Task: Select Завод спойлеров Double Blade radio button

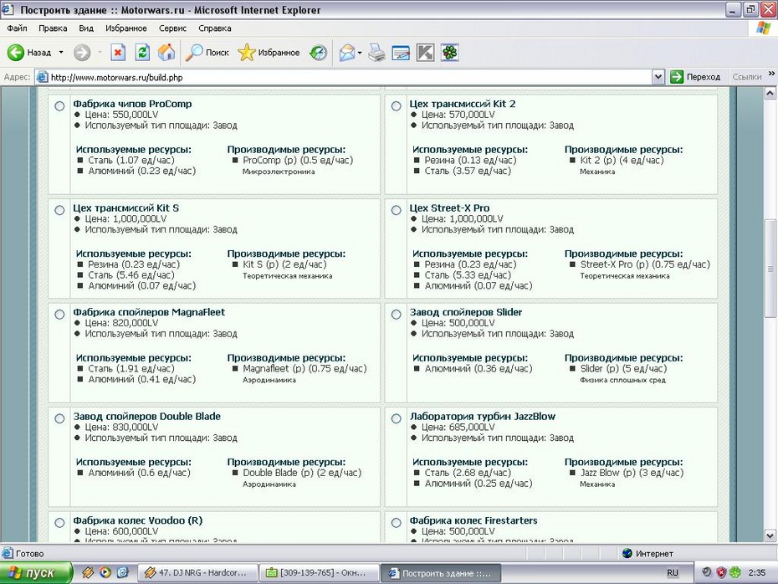Action: (x=59, y=419)
